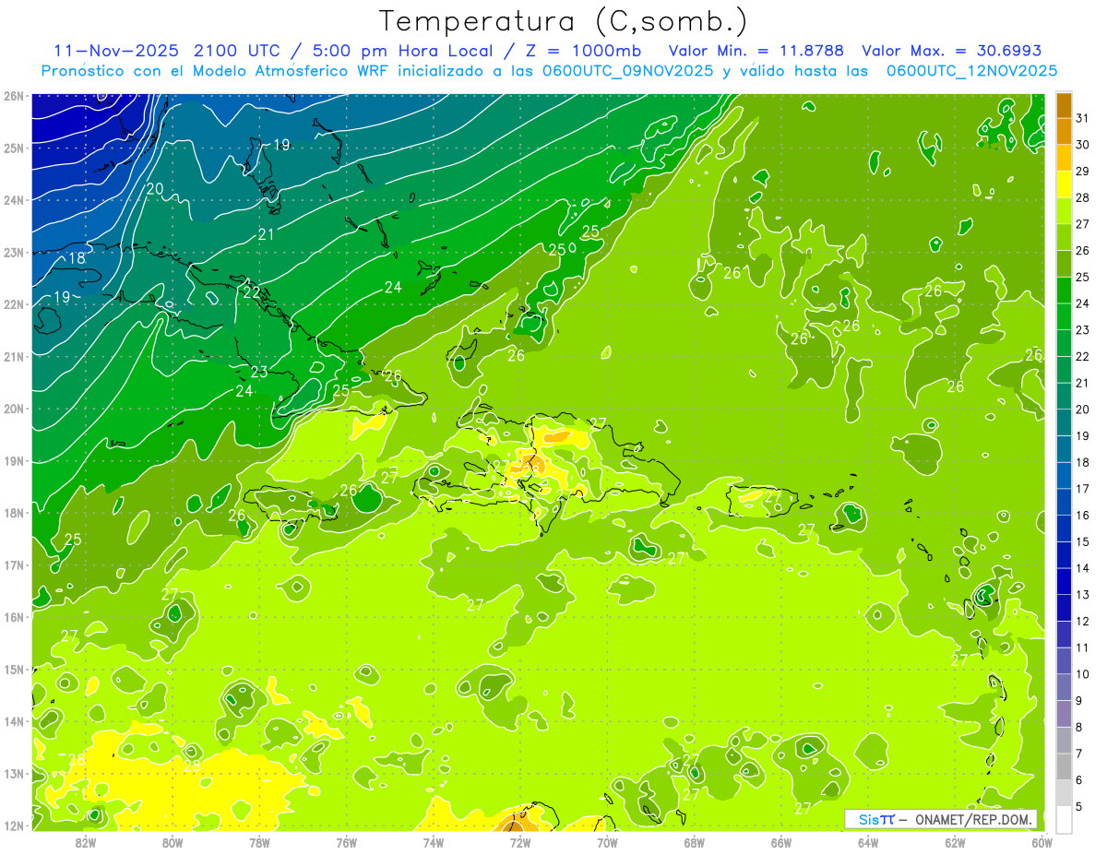Screen dimensions: 1107x855
Task: Pick the teal legend swatch between 19 and 20
Action: coord(1064,423)
